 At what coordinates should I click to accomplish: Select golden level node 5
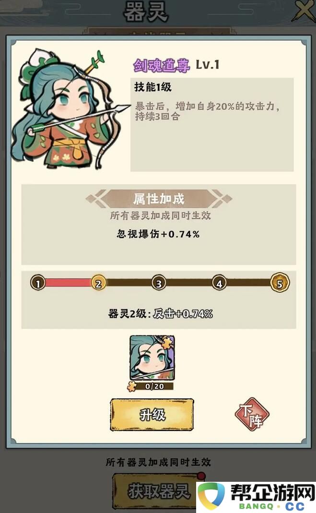tap(280, 283)
